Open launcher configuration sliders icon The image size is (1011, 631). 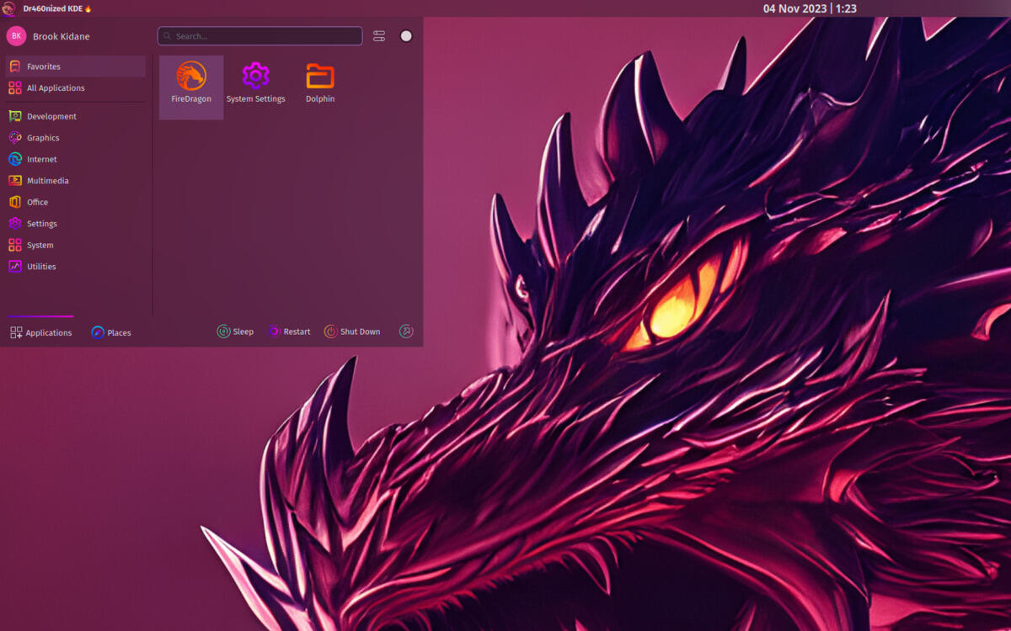tap(379, 36)
